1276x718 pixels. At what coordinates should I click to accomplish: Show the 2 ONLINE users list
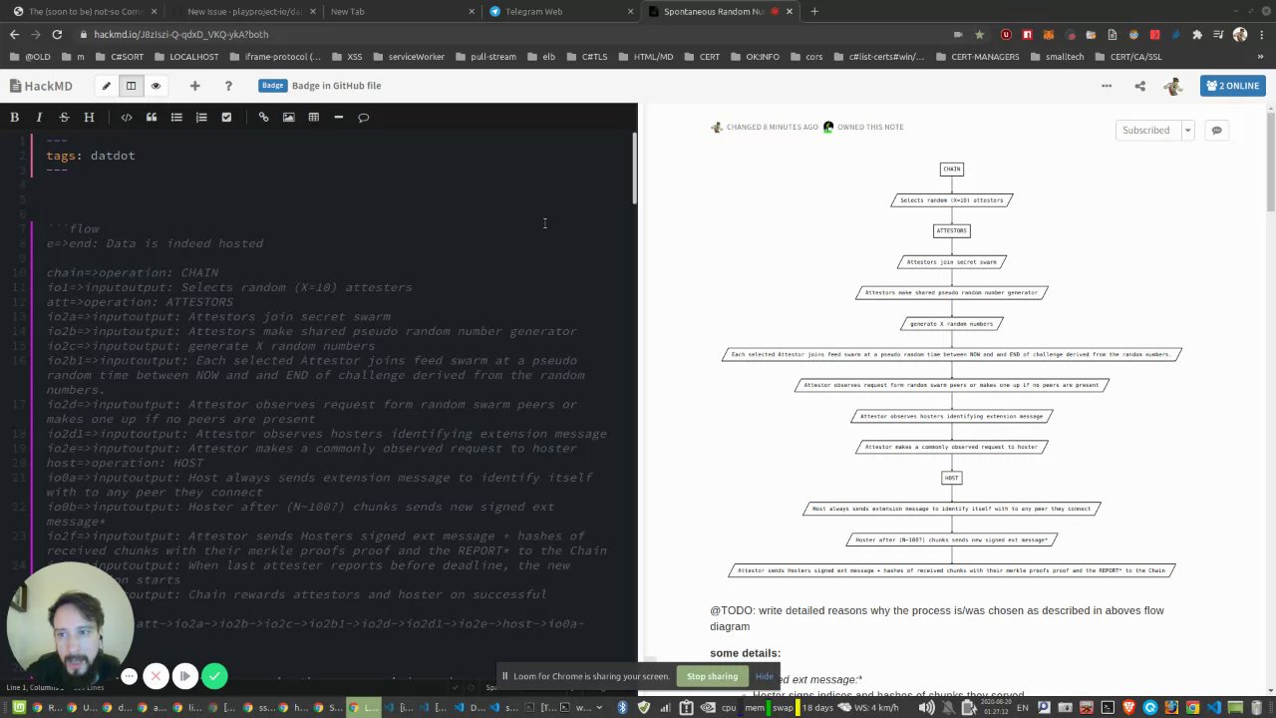click(1232, 86)
